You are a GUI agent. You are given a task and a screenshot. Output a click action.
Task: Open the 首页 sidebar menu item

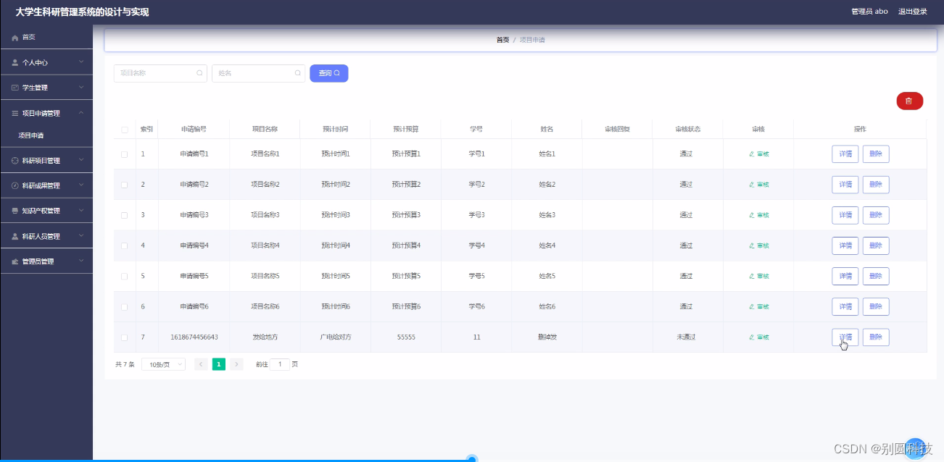point(29,37)
